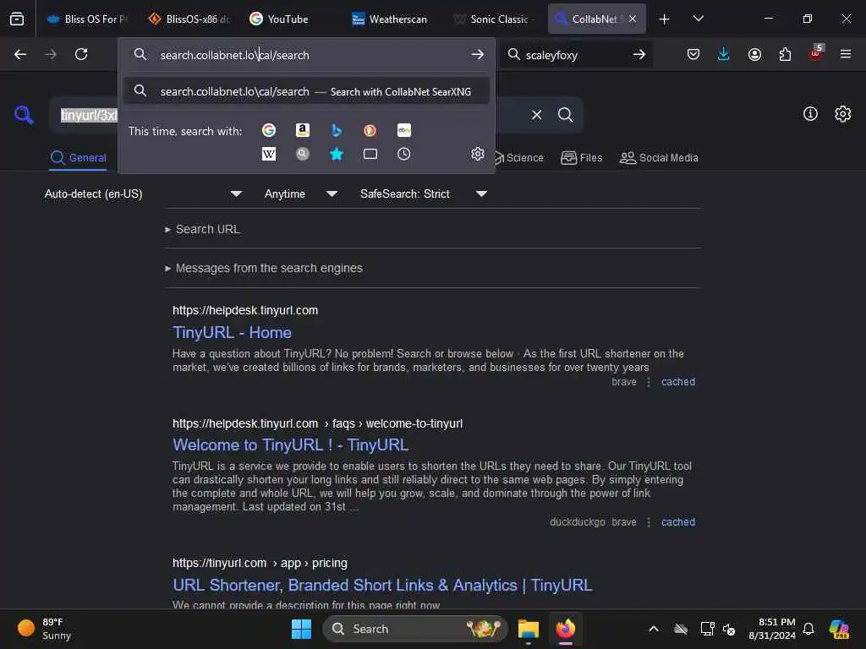Search this time with Wikipedia
The width and height of the screenshot is (866, 649).
(269, 154)
